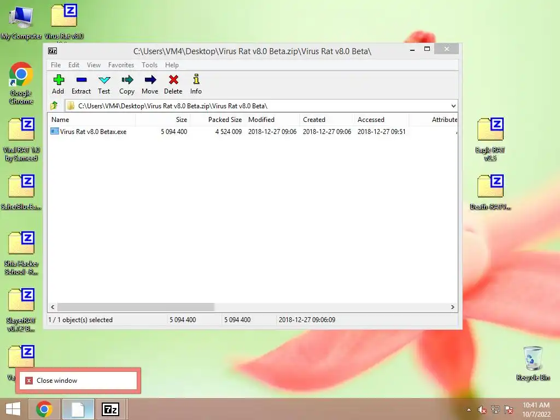Click status bar text '1 / 1 object(s) selected'

tap(80, 319)
